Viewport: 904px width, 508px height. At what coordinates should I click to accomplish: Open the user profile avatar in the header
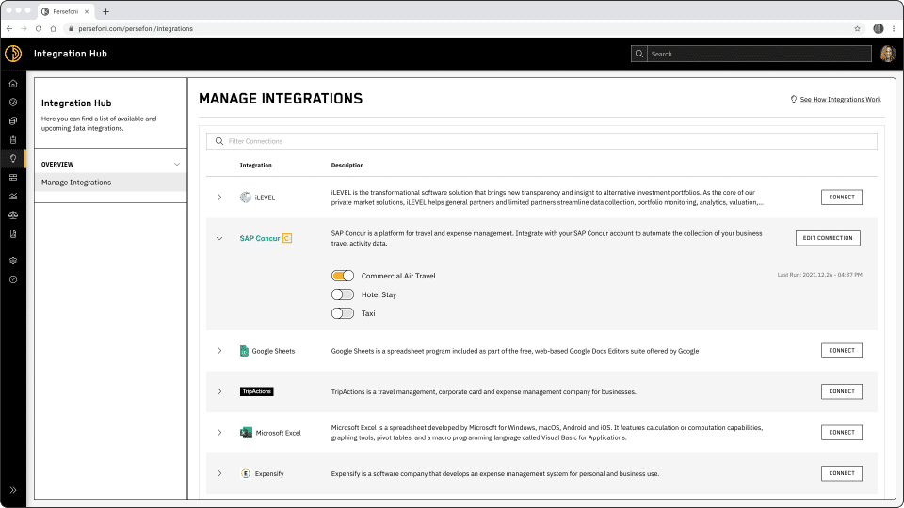[888, 54]
